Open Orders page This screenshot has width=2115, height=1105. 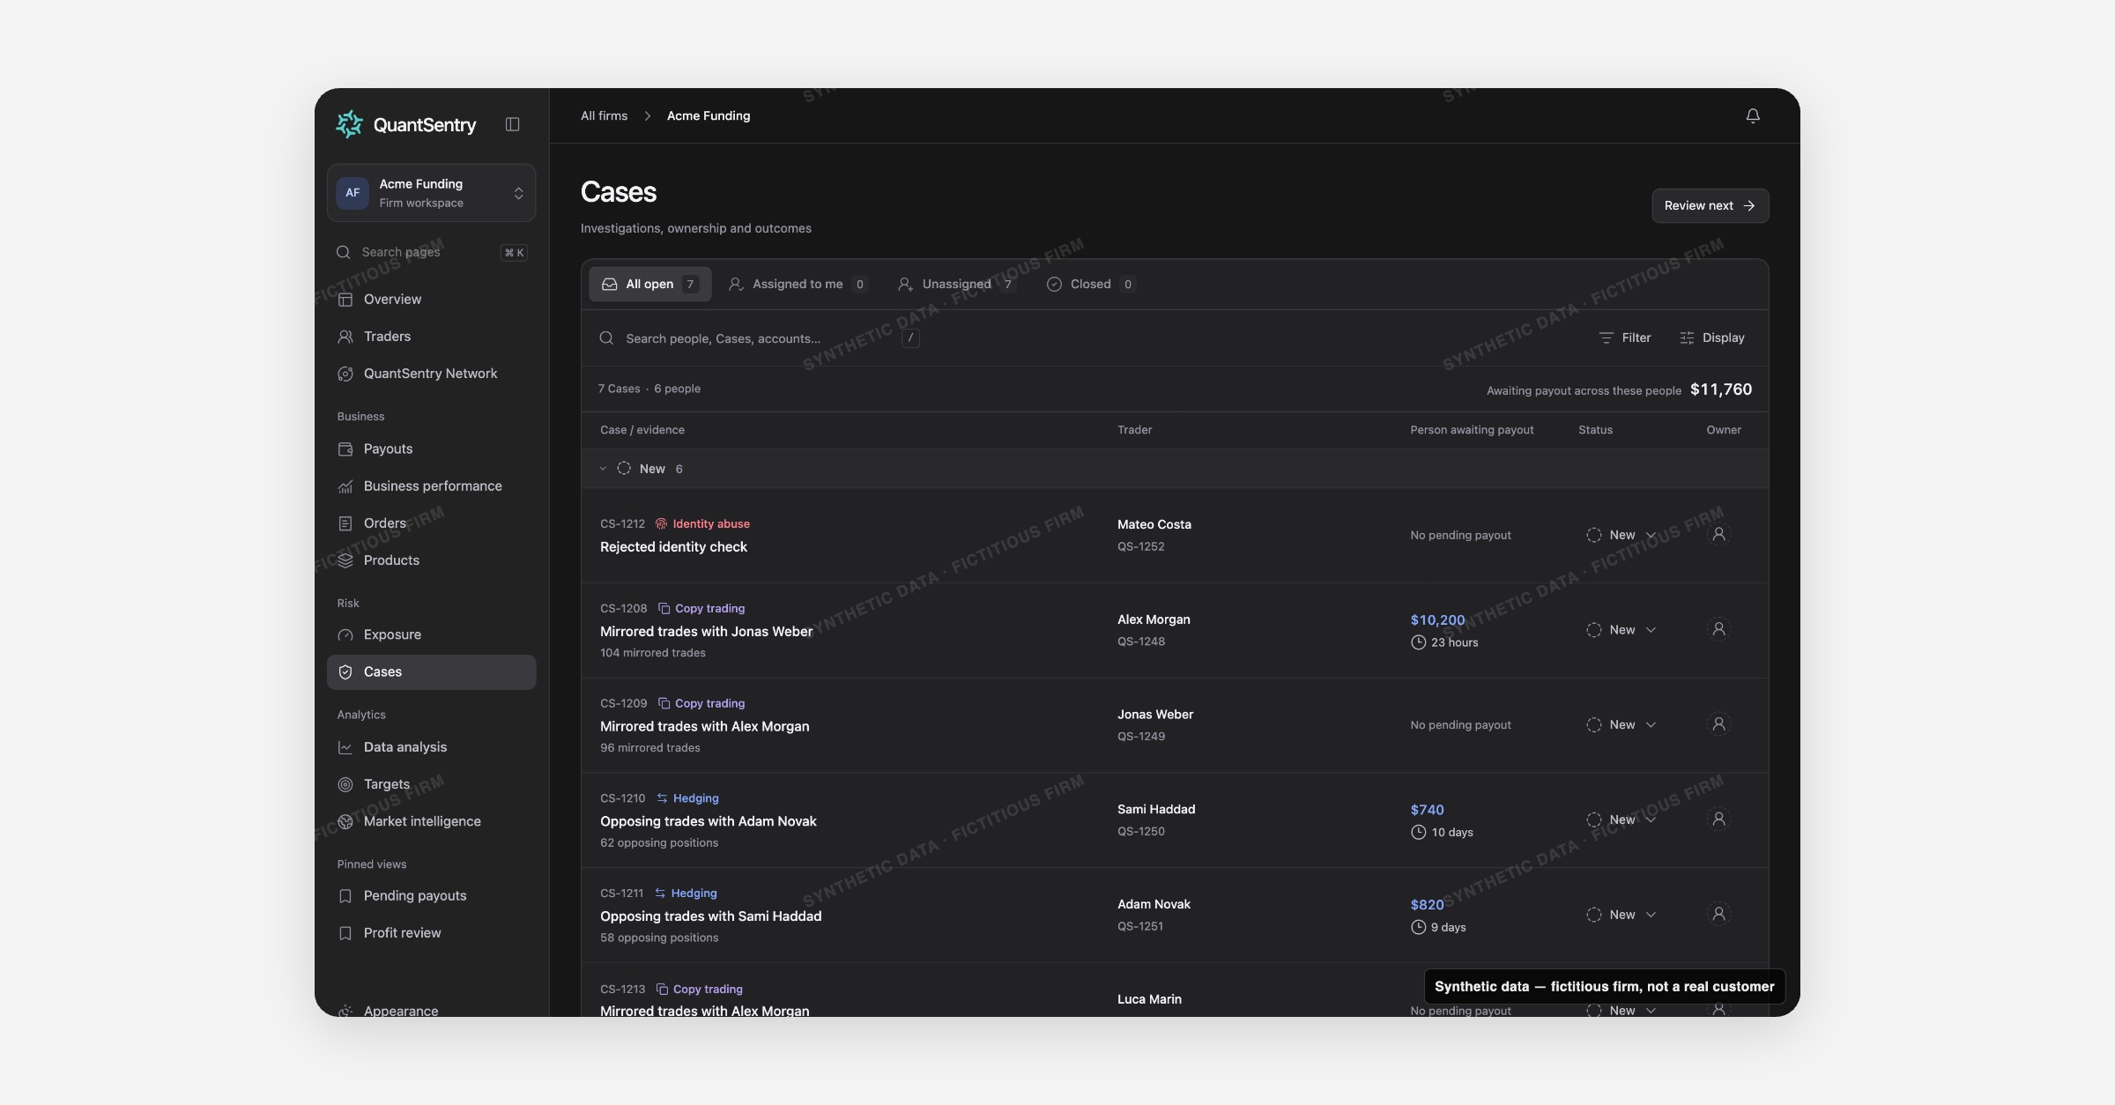tap(431, 523)
